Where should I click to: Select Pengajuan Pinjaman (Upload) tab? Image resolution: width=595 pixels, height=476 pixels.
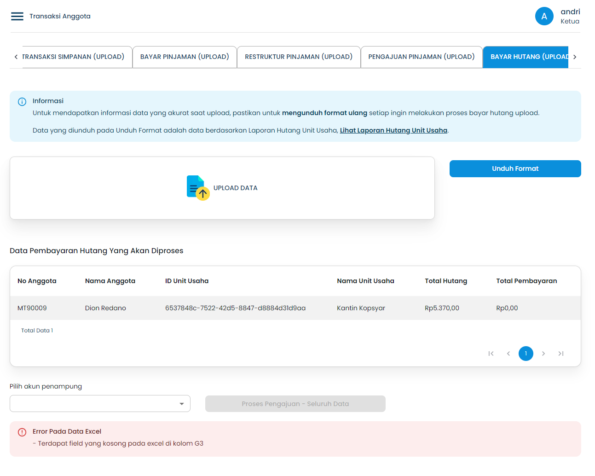click(421, 57)
